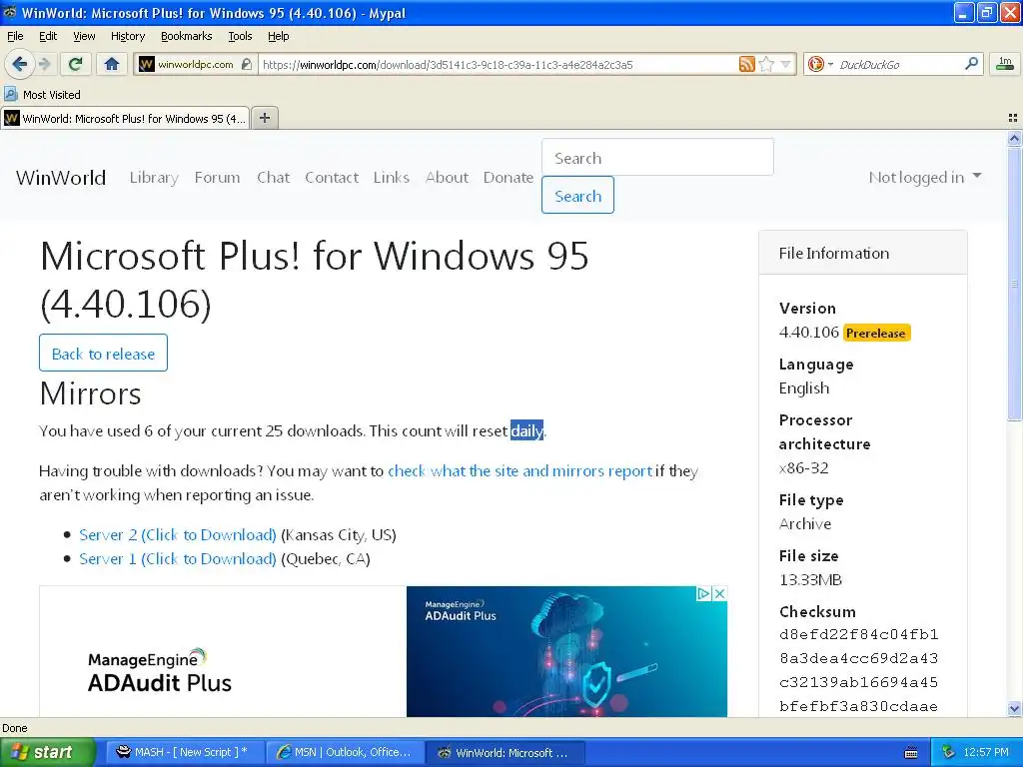
Task: Click the 12:57 PM taskbar clock
Action: pyautogui.click(x=986, y=753)
